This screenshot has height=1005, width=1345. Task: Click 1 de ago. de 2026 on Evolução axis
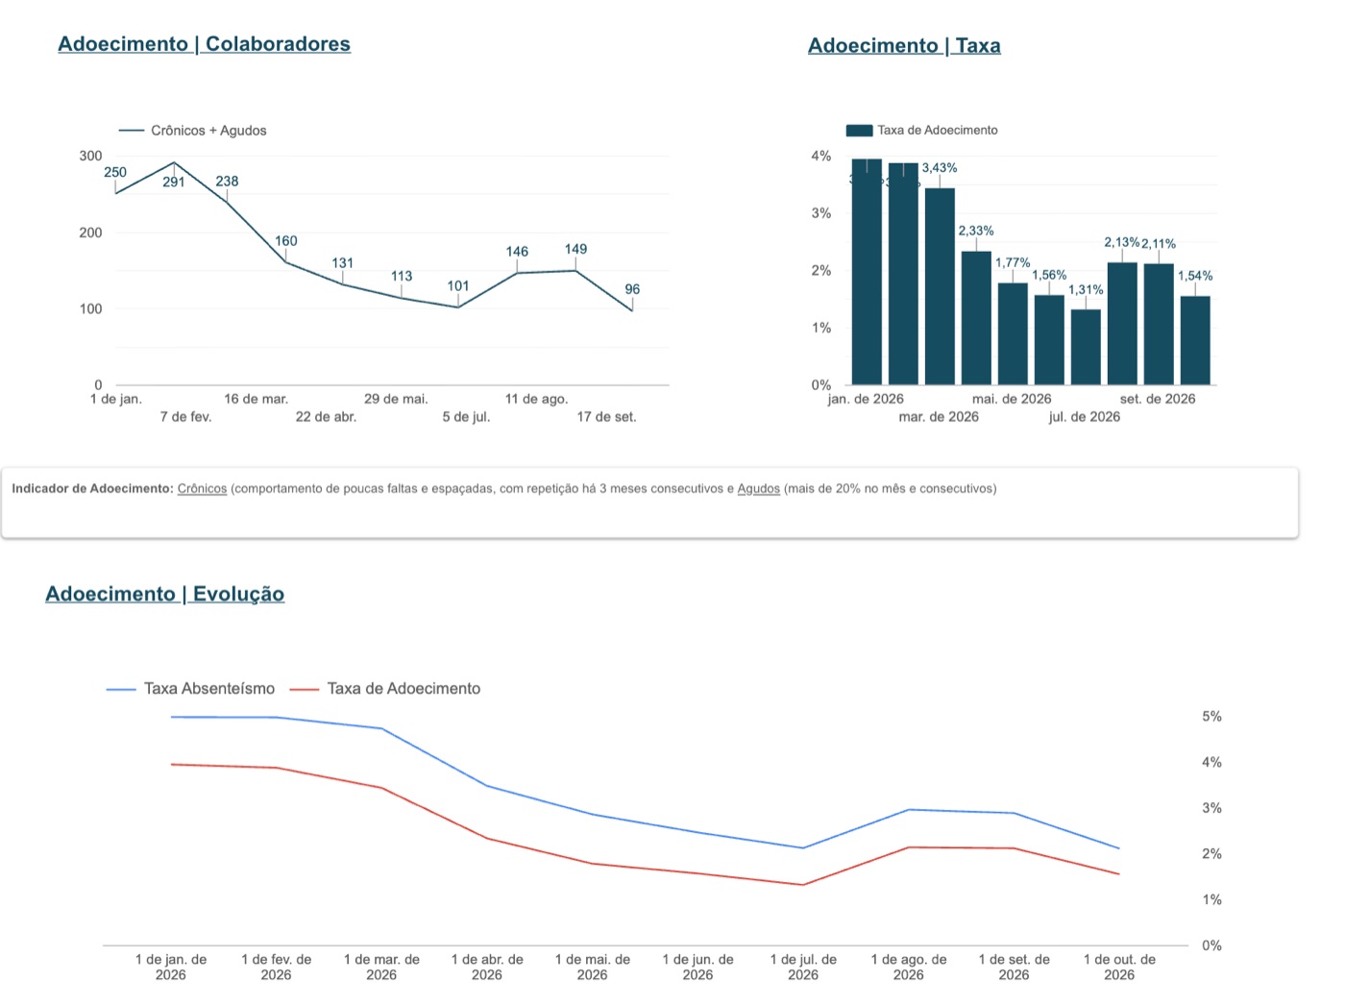[x=909, y=968]
